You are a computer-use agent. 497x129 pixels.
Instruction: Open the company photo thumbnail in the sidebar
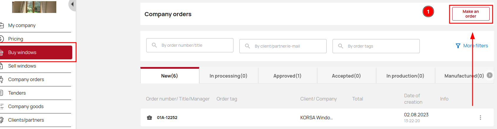34,7
